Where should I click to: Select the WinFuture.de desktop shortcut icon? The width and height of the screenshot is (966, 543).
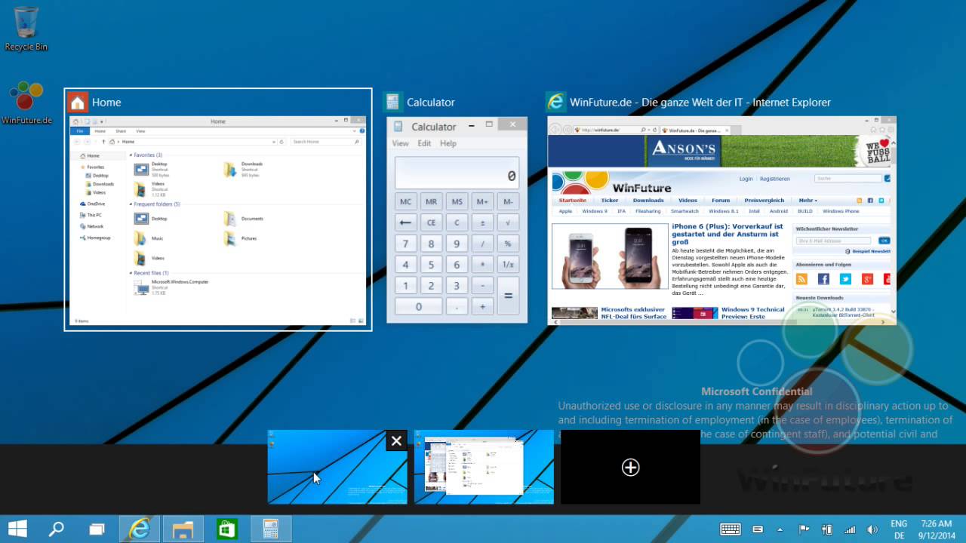click(x=26, y=103)
